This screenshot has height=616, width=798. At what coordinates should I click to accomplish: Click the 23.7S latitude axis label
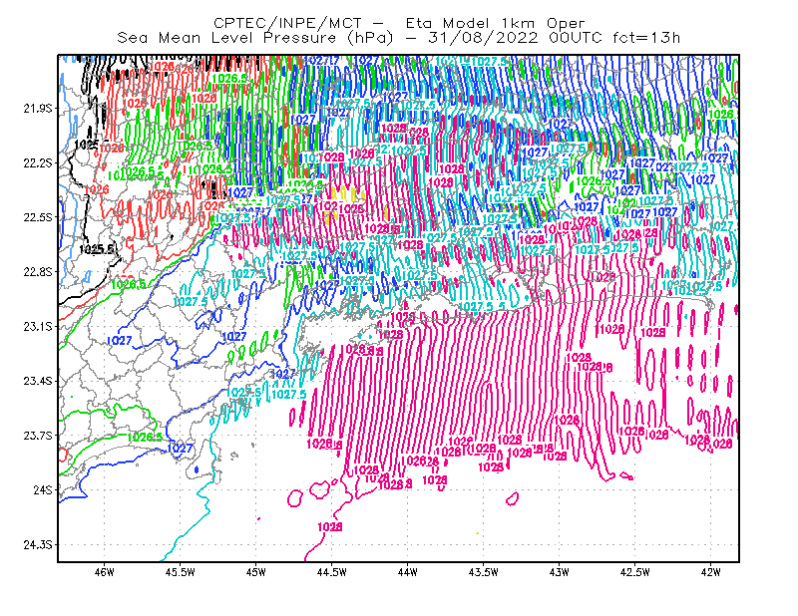point(38,436)
